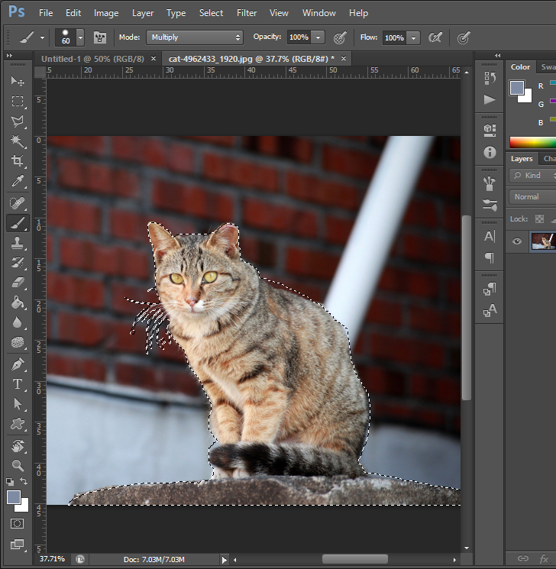
Task: Collapse the right panel dock
Action: tap(497, 55)
